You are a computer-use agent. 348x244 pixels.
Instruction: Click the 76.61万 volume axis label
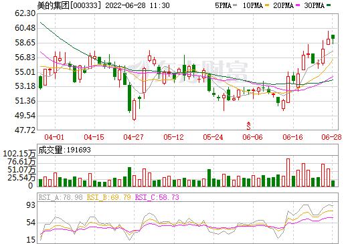coord(21,162)
